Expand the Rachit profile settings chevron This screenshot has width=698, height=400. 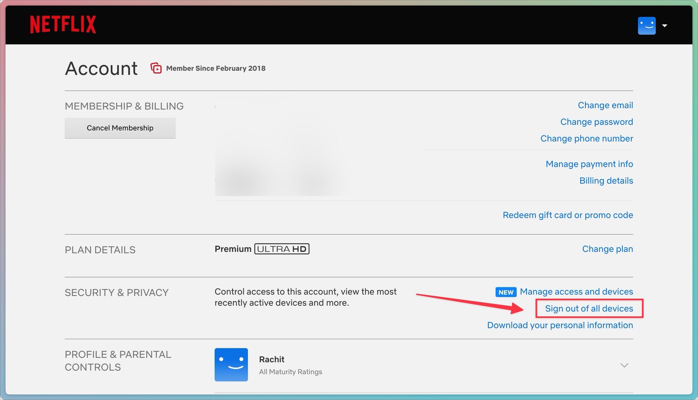[x=625, y=366]
